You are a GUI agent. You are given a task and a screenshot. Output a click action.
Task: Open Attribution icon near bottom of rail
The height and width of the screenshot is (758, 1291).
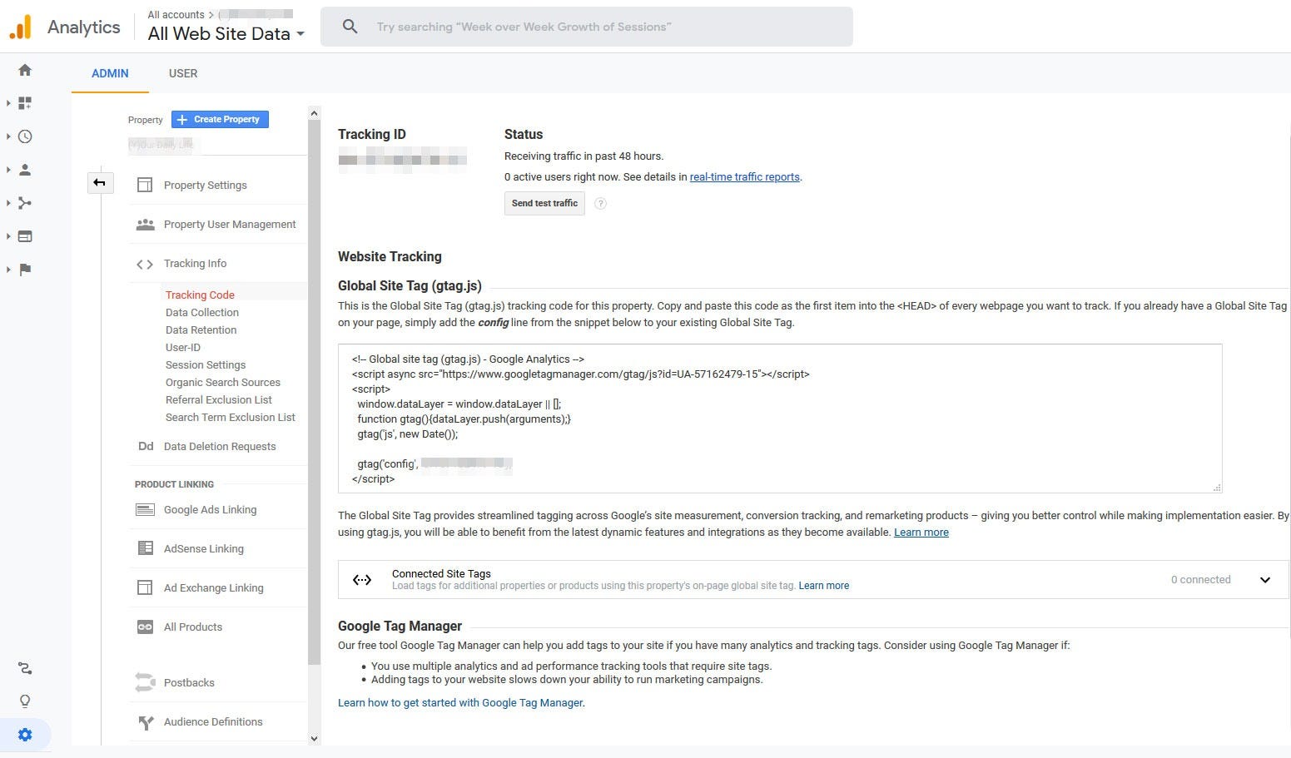click(x=25, y=668)
